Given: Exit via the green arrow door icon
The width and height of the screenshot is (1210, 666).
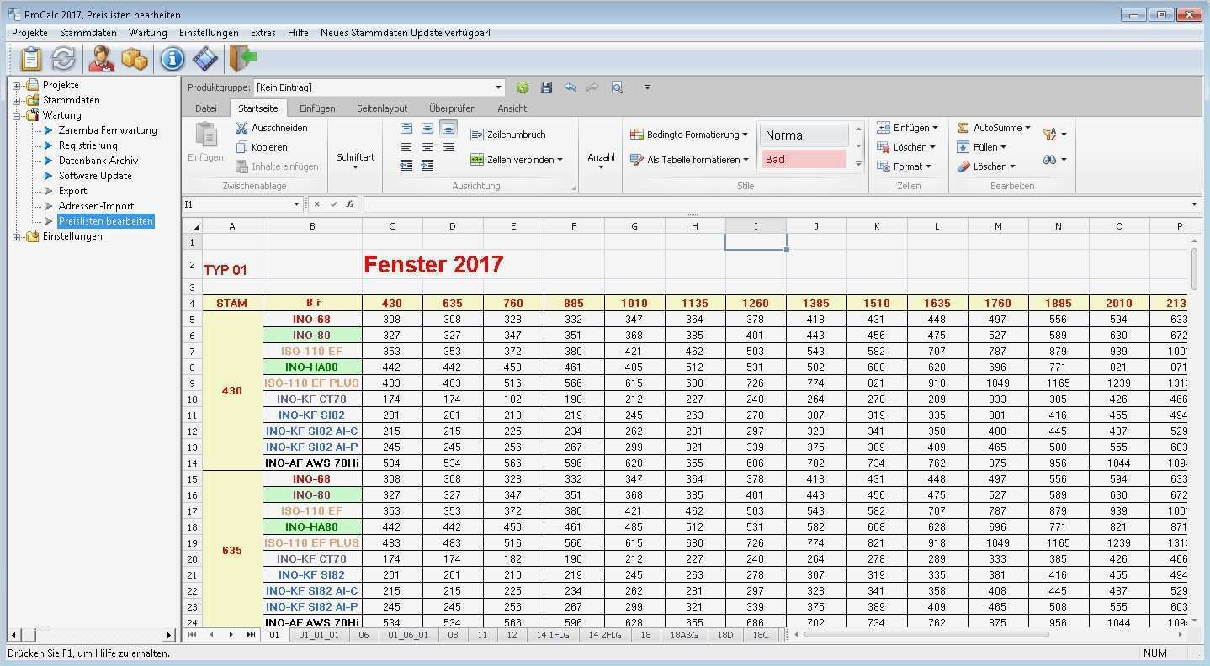Looking at the screenshot, I should click(242, 59).
